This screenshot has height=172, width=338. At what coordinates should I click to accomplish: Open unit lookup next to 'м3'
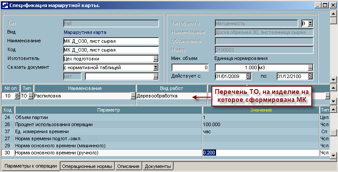pos(310,67)
